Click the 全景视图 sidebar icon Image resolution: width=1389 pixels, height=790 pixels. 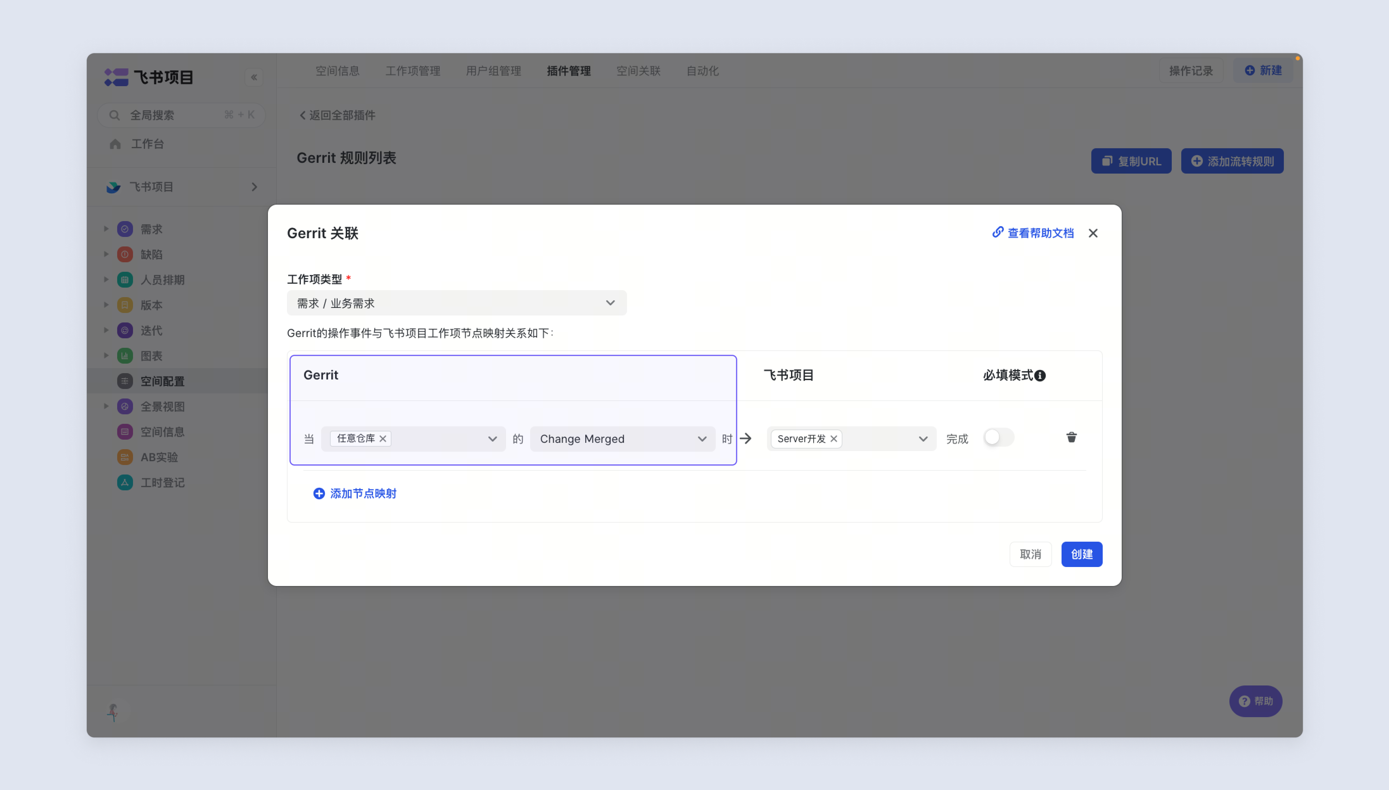125,406
